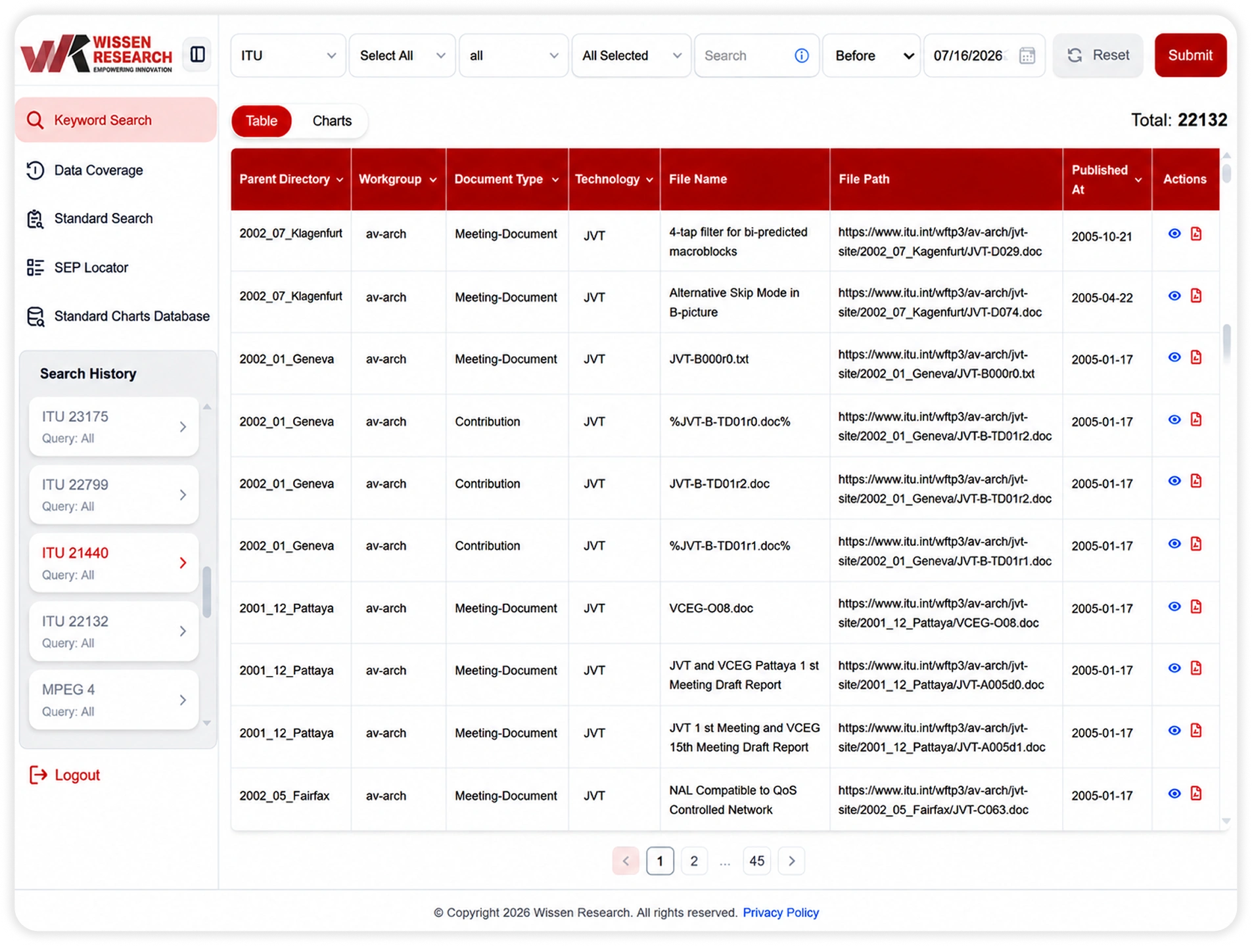
Task: Go to page 1 of results
Action: [x=660, y=861]
